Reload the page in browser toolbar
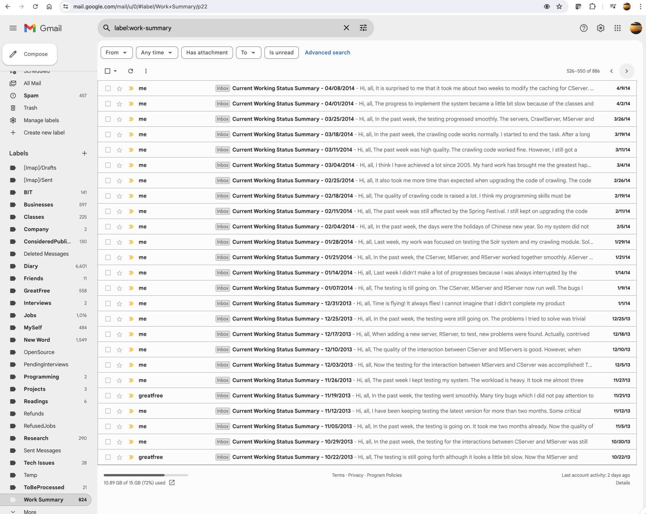The width and height of the screenshot is (646, 514). (35, 7)
